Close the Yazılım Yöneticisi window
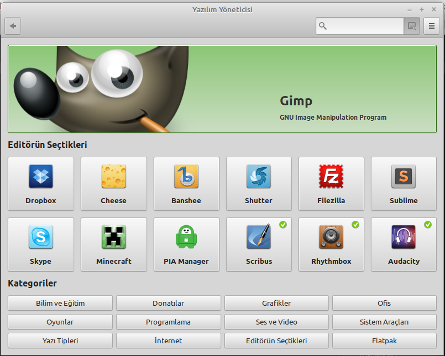 pos(434,9)
